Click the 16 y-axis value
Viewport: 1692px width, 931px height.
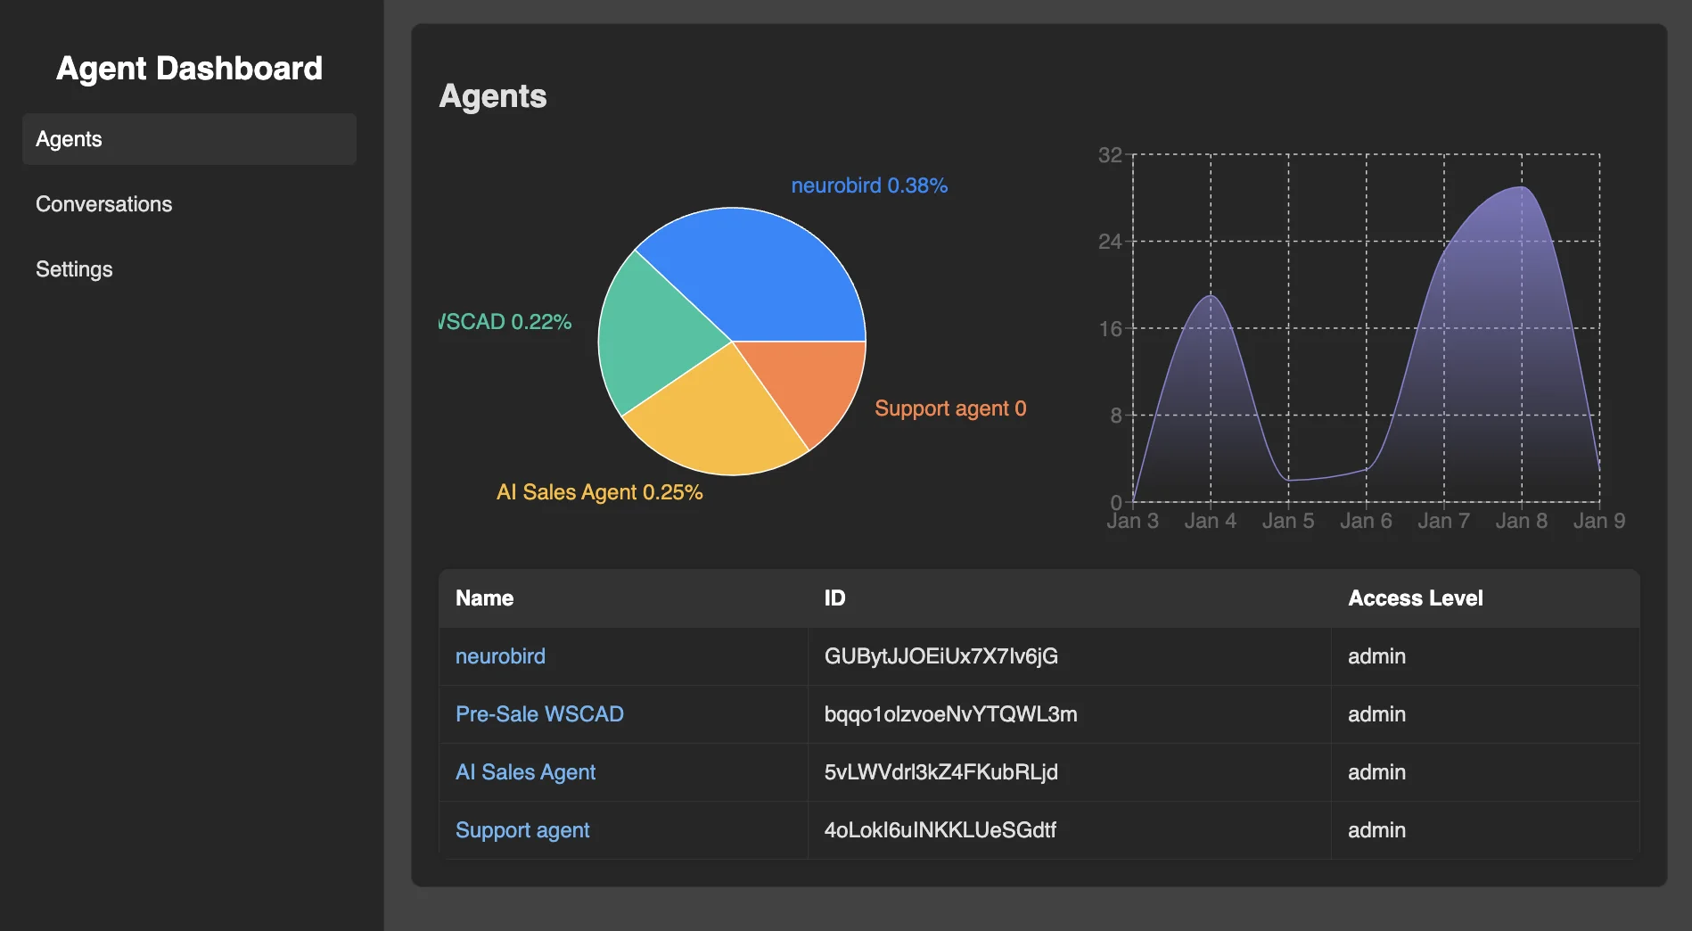point(1110,329)
